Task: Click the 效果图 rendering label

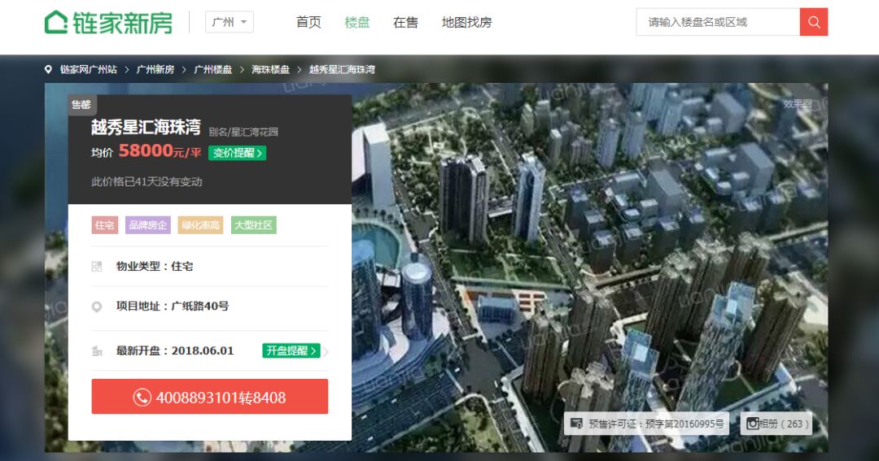Action: pyautogui.click(x=797, y=104)
